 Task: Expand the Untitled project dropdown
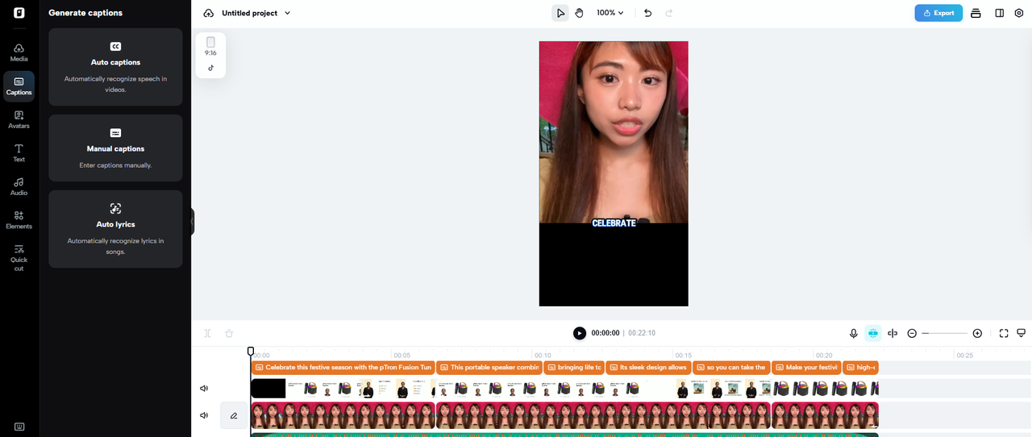point(288,13)
